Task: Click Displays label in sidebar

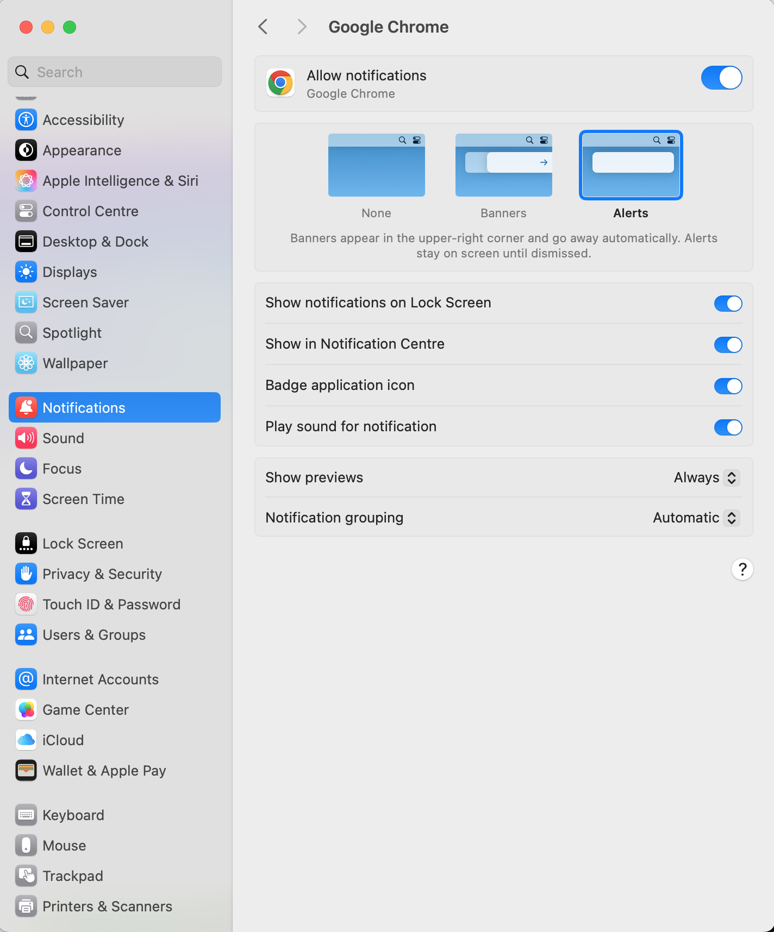Action: click(x=70, y=272)
